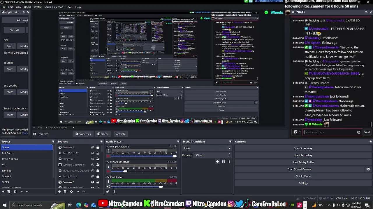Screen dimensions: 373x209
Task: Remove selected scene using Scenes trash icon
Action: pos(9,192)
